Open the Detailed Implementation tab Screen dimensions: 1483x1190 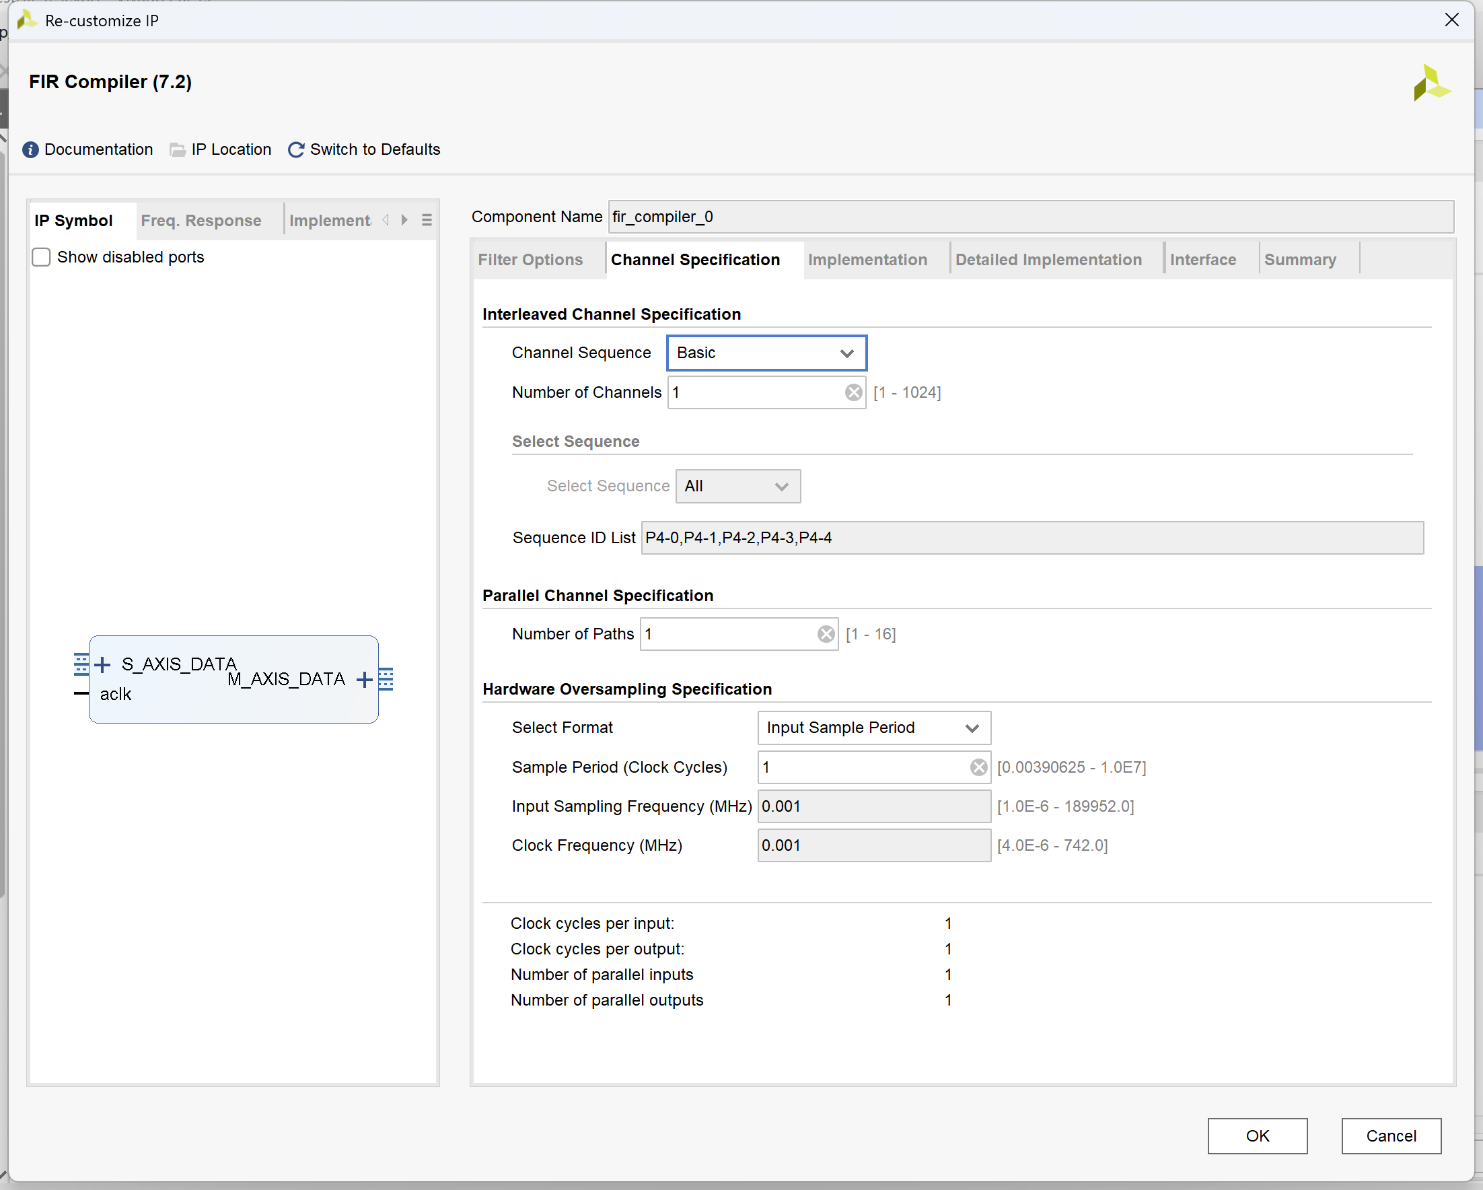pos(1048,260)
